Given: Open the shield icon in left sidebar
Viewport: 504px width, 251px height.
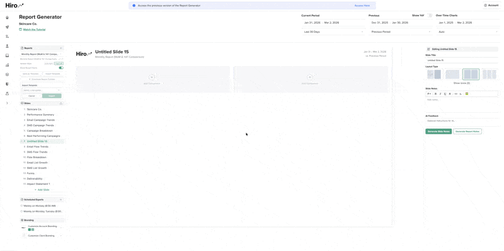Looking at the screenshot, I should (7, 84).
